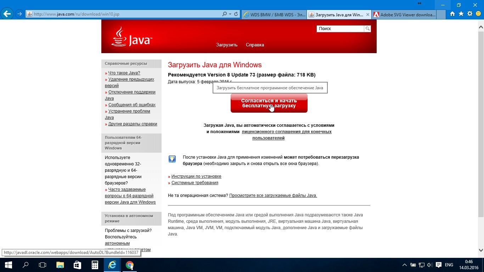Open the лицензионного соглашения для конечных пользователей link
484x272 pixels.
[287, 135]
